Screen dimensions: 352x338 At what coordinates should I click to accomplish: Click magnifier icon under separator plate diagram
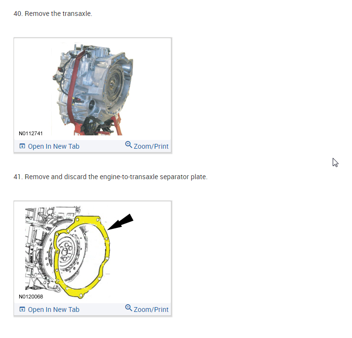[128, 308]
